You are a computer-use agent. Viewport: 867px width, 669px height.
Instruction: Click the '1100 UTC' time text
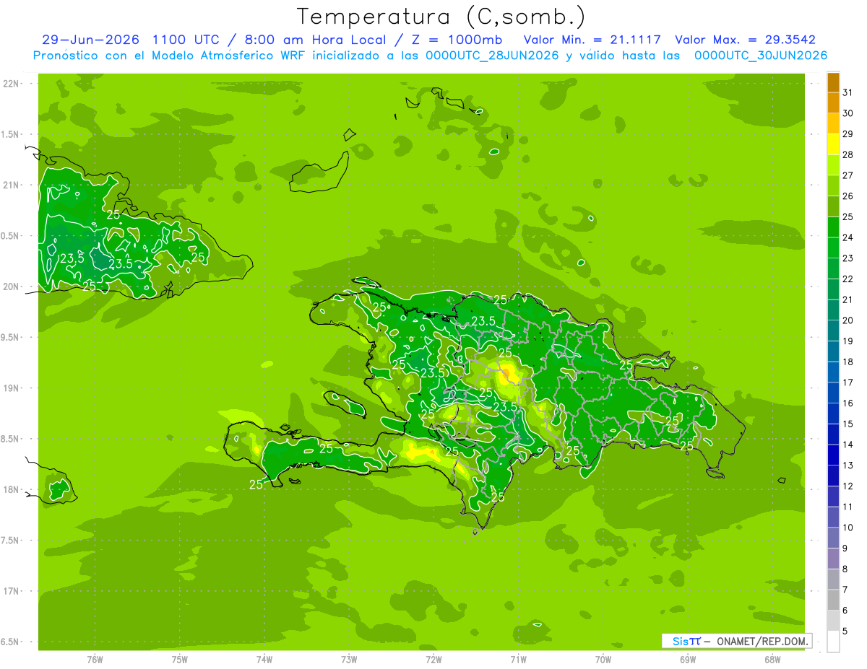click(186, 40)
